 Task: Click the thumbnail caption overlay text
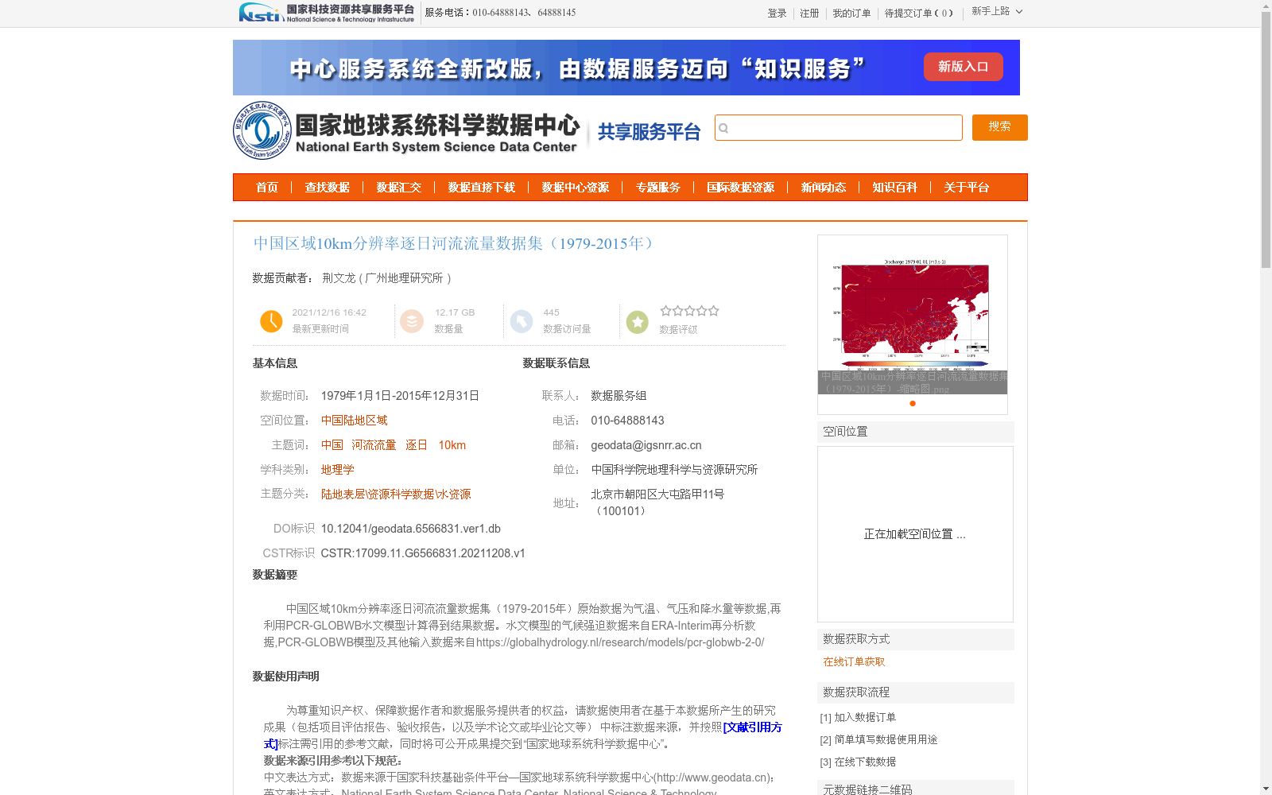913,382
